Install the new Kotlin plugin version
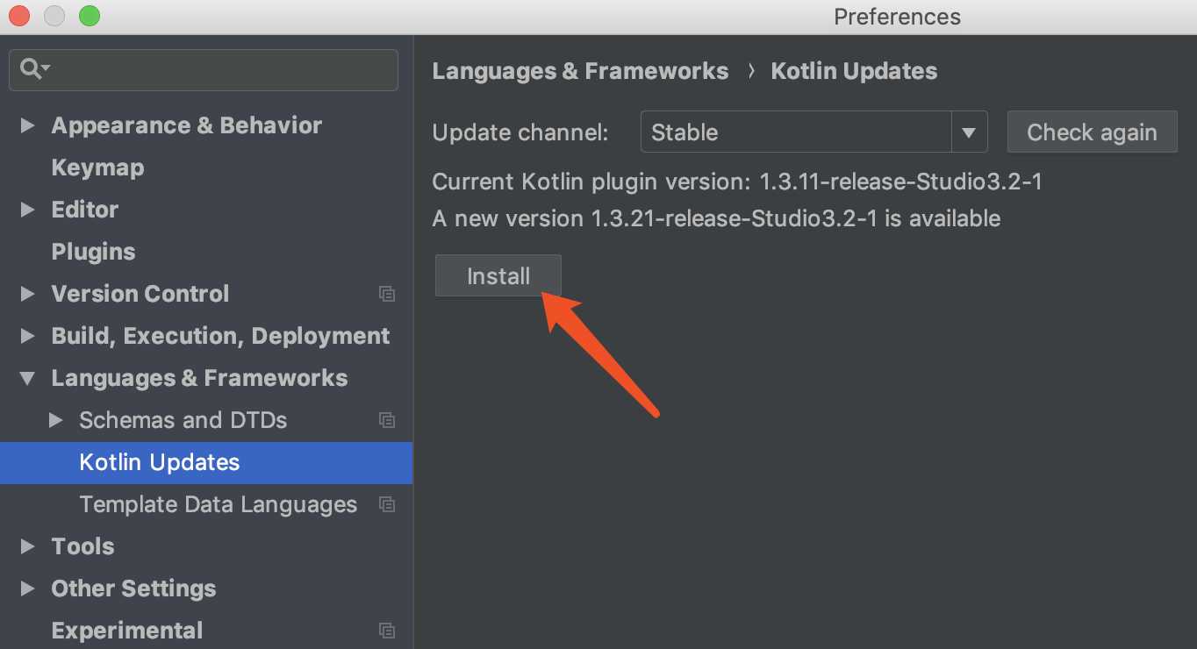 click(x=498, y=276)
